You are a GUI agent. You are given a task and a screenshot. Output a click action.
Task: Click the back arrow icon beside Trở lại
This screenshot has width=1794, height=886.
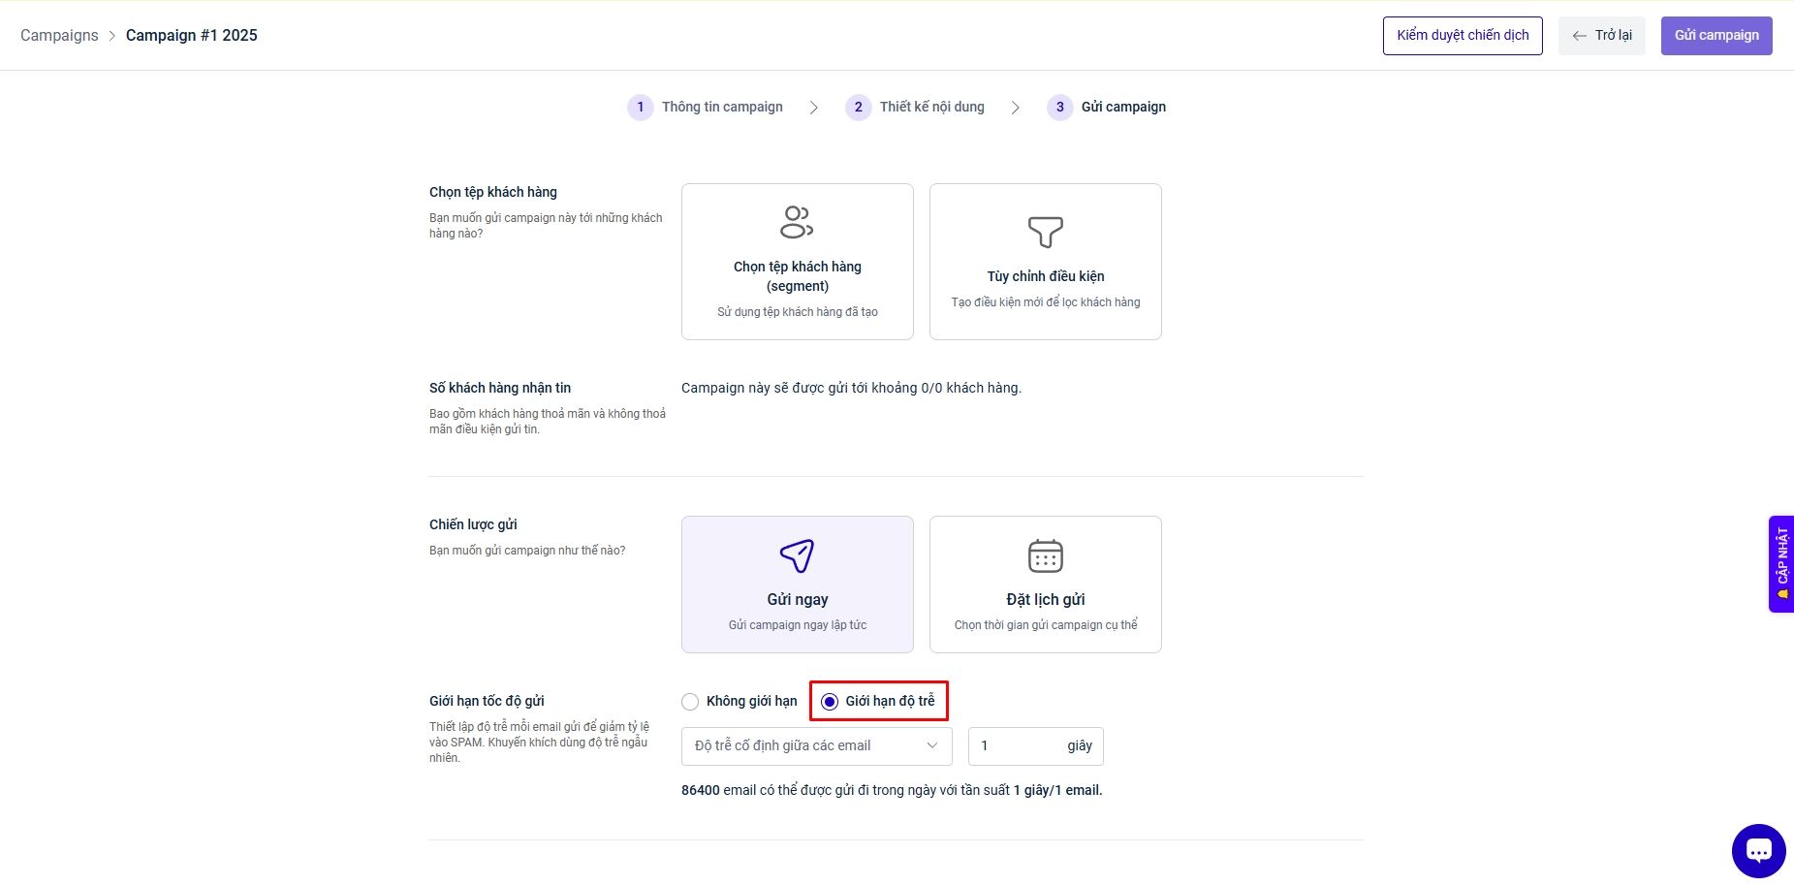[1580, 36]
